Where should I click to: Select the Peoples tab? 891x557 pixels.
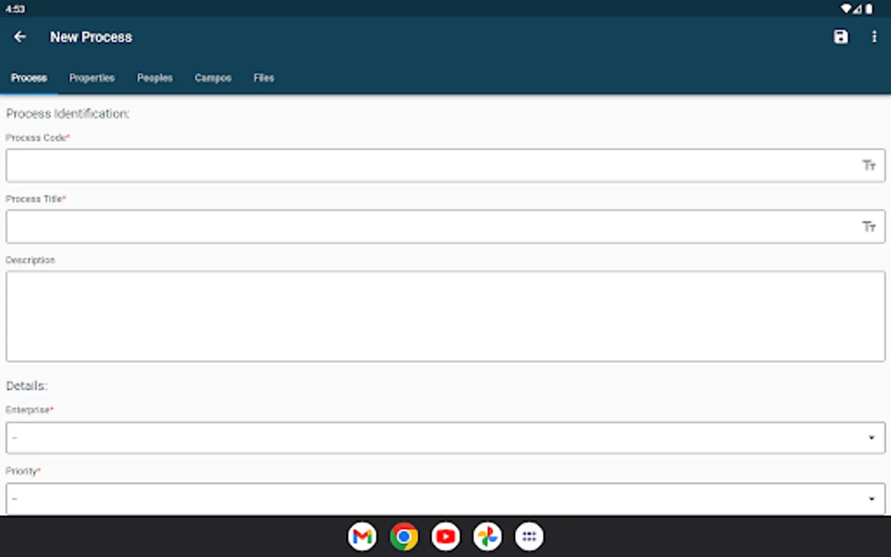(x=155, y=78)
